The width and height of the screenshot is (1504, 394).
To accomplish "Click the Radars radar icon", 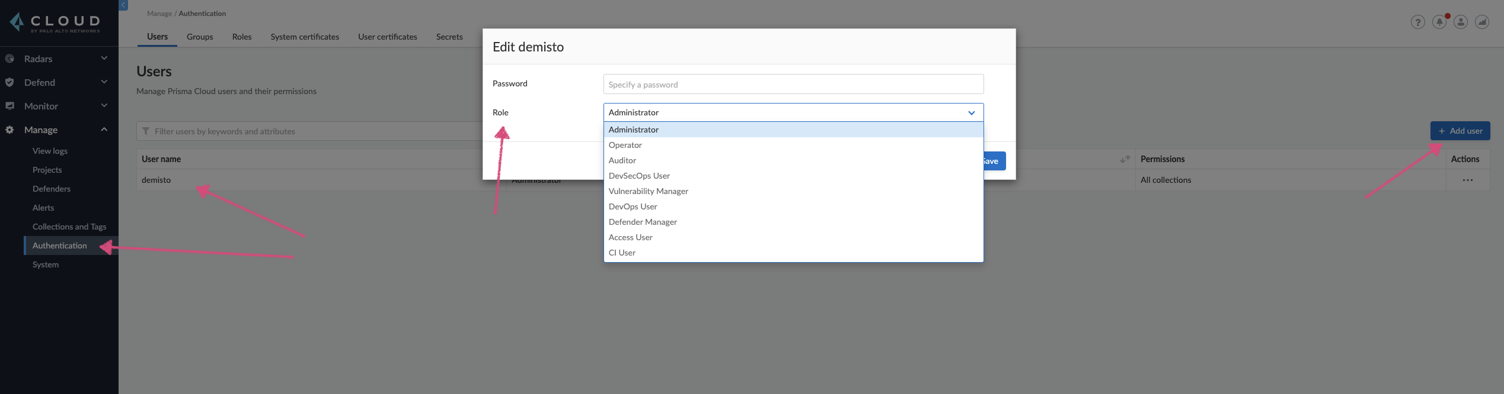I will (9, 59).
